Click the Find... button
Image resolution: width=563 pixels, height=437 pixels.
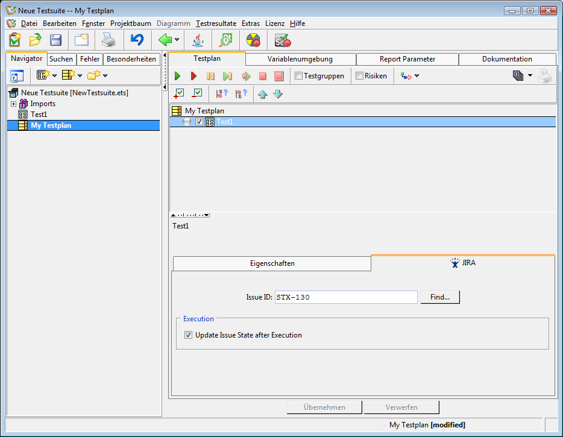tap(440, 297)
